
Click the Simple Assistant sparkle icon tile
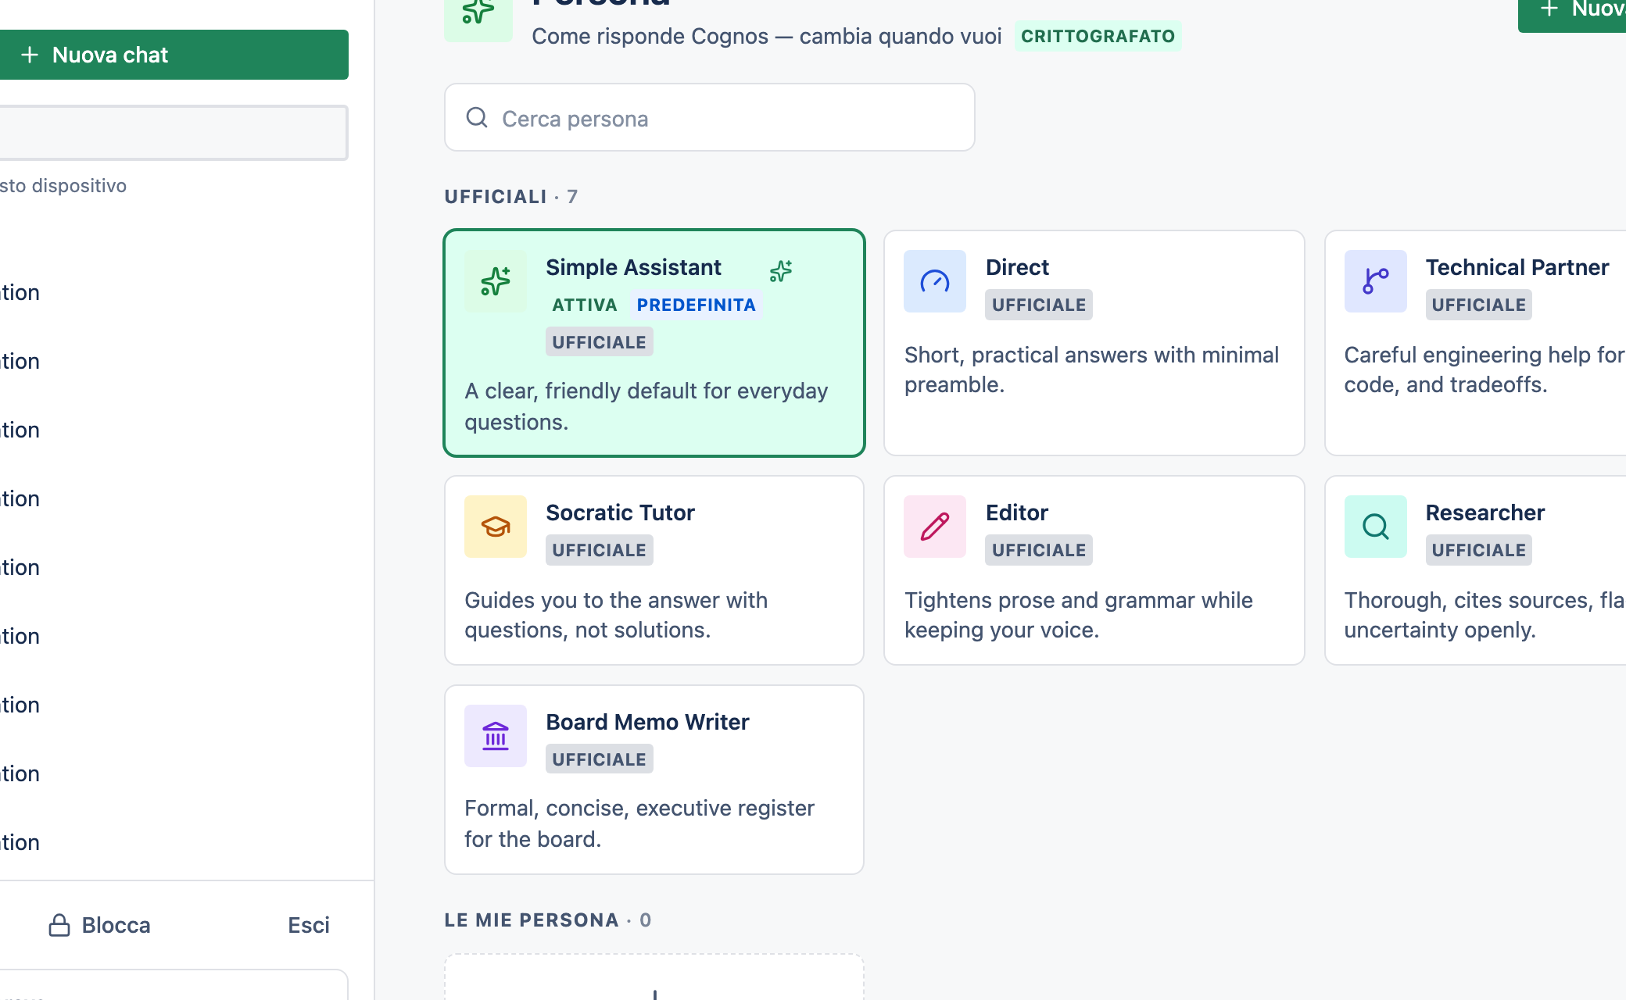[x=496, y=281]
